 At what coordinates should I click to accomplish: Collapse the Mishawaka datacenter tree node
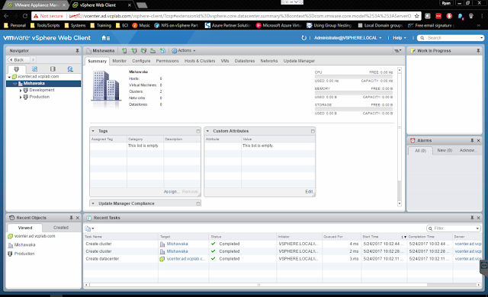[x=15, y=84]
